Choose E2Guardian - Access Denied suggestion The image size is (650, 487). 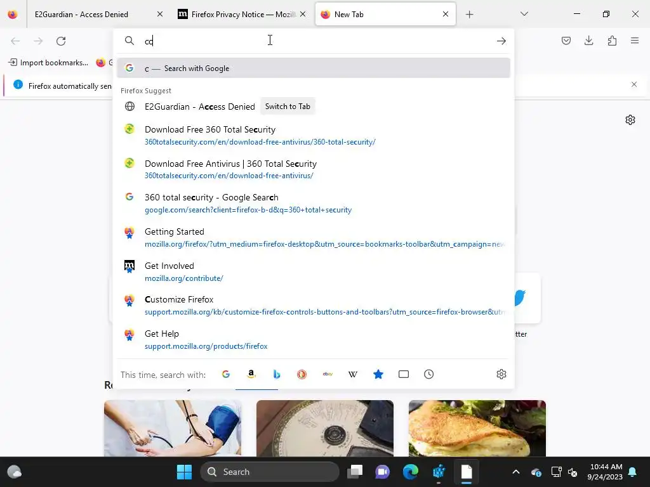pos(314,107)
